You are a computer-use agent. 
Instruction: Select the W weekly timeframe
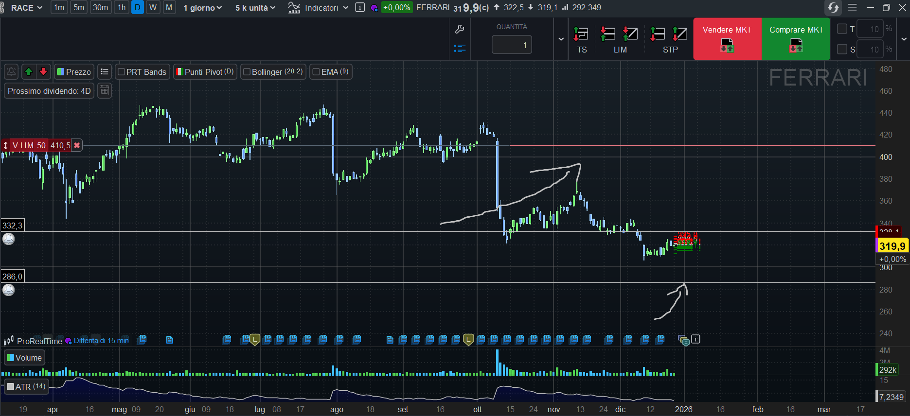coord(153,8)
